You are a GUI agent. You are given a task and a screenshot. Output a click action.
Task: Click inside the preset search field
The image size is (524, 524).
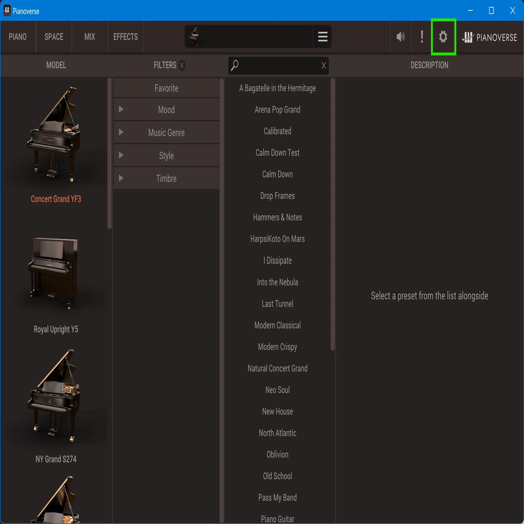279,65
